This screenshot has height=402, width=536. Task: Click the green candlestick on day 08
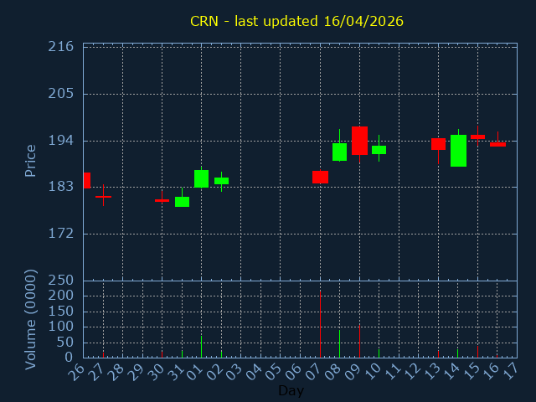coord(339,152)
